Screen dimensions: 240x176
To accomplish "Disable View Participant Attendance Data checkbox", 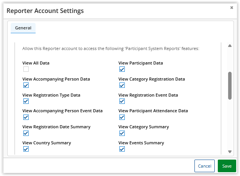I will coord(122,117).
